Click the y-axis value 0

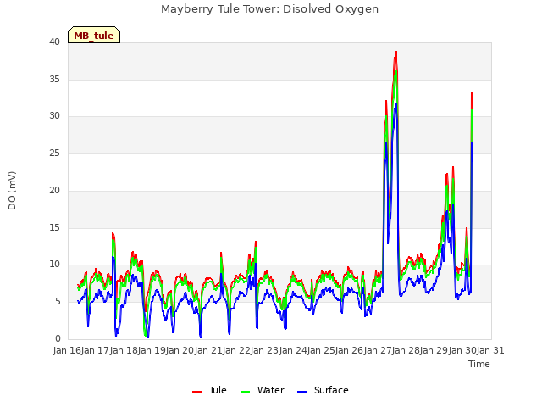pyautogui.click(x=58, y=338)
